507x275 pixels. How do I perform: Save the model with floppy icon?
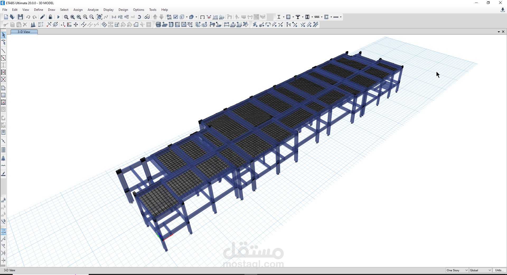20,17
